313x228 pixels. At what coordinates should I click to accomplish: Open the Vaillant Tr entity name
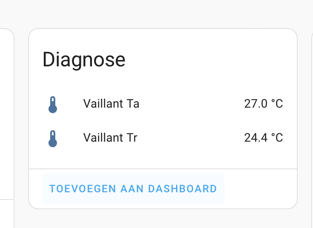[x=110, y=138]
